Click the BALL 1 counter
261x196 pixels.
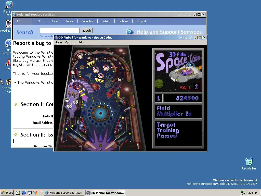pyautogui.click(x=190, y=87)
